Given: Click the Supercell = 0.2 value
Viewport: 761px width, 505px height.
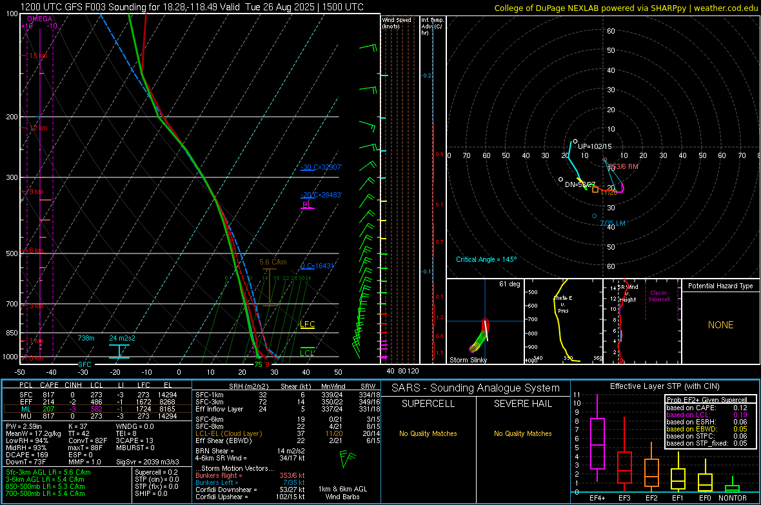Looking at the screenshot, I should click(x=156, y=472).
